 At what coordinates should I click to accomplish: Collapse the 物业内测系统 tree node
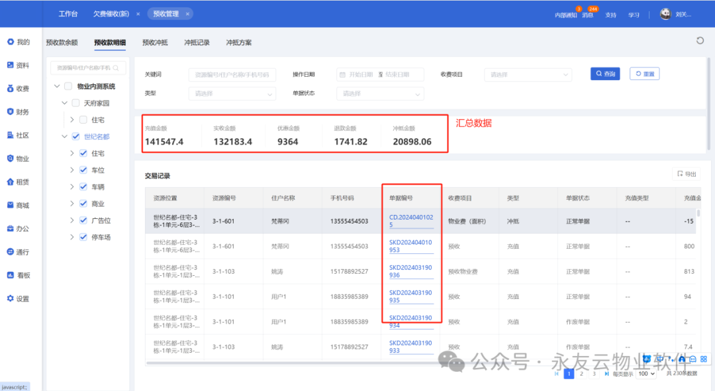[x=57, y=86]
